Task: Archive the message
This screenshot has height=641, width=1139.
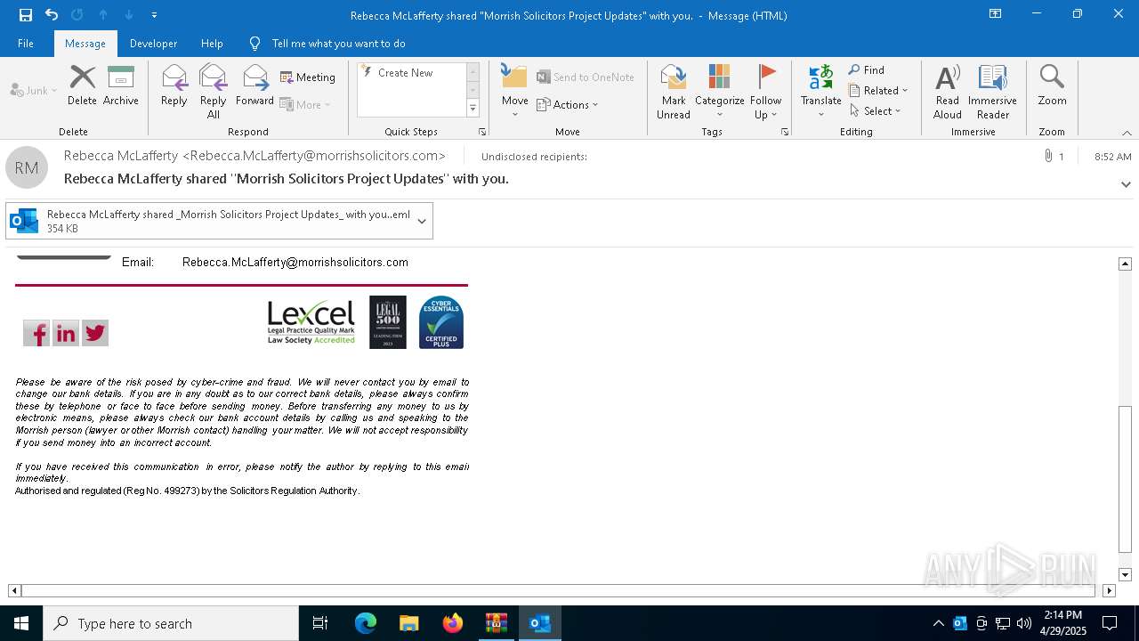Action: pos(121,85)
